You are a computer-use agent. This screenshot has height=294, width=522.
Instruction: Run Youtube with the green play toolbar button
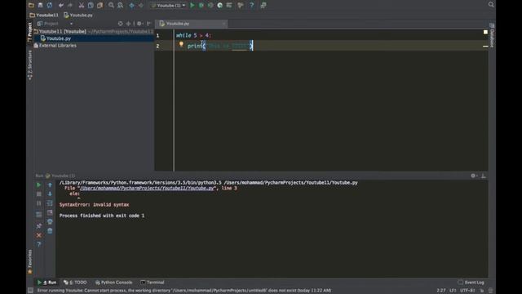[x=192, y=5]
